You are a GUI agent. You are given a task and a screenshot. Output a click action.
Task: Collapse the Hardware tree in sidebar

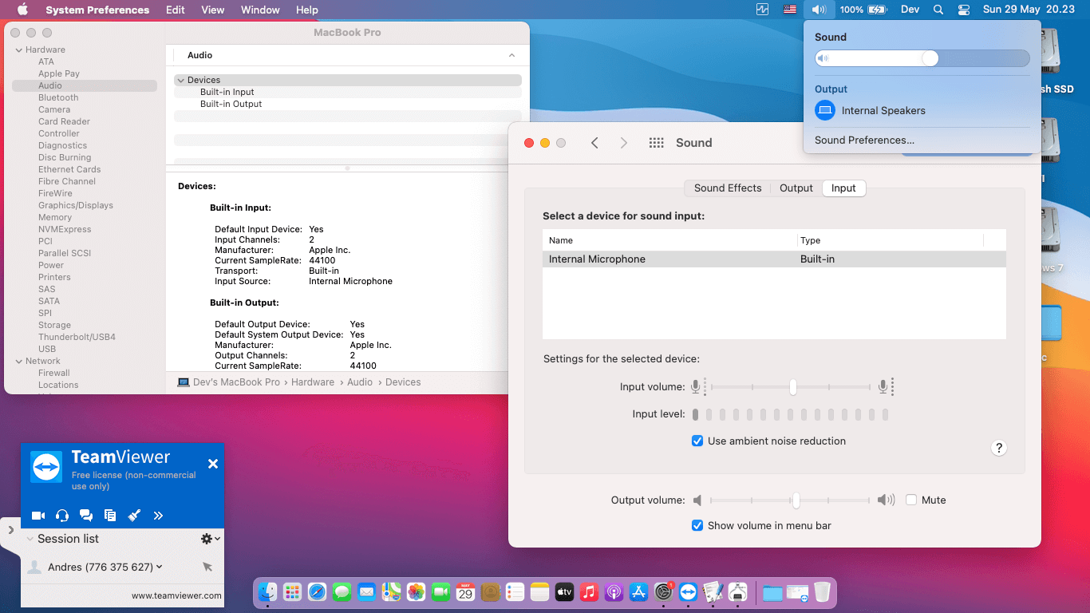coord(18,49)
